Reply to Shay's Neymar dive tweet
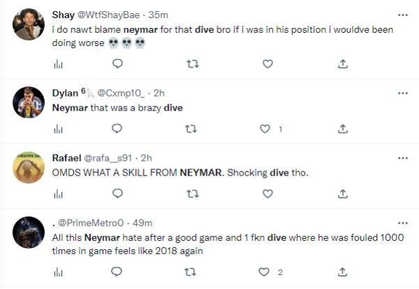419x289 pixels. tap(118, 63)
